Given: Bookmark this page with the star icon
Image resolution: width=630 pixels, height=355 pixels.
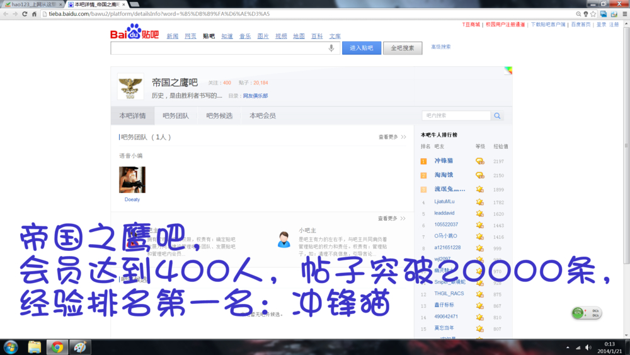Looking at the screenshot, I should tap(593, 14).
